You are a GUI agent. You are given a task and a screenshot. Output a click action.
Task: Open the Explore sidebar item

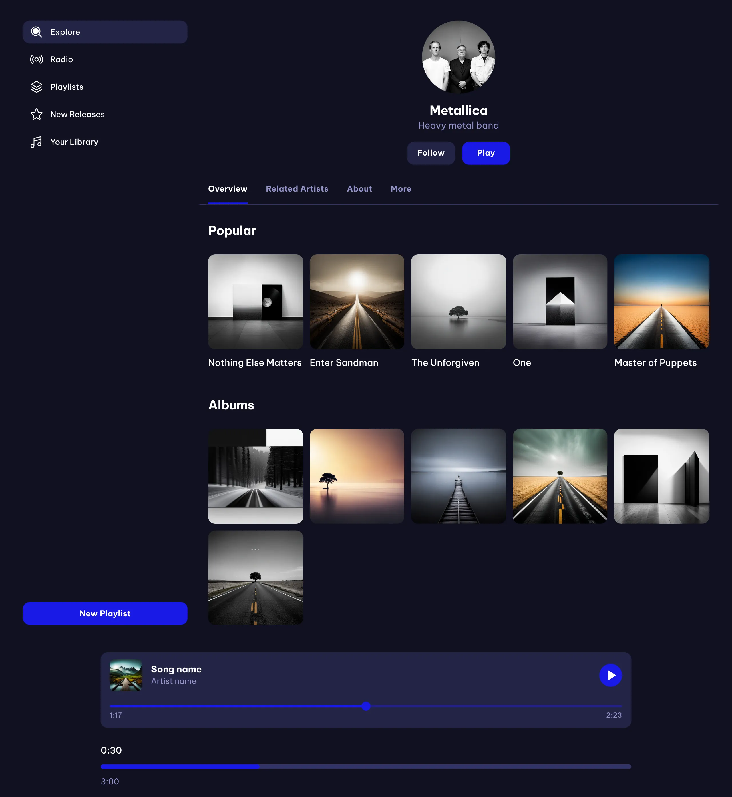click(x=105, y=32)
